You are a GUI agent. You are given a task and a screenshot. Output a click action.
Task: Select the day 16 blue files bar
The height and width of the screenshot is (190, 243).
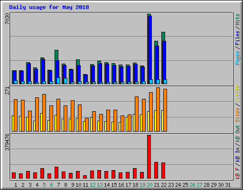(x=121, y=75)
